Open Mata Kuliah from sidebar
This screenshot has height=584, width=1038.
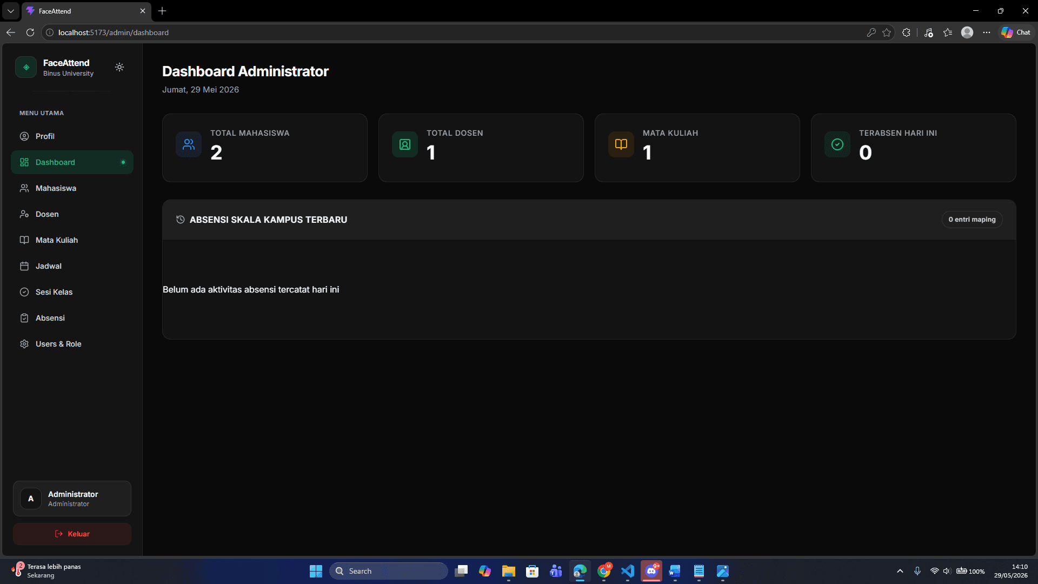click(72, 240)
